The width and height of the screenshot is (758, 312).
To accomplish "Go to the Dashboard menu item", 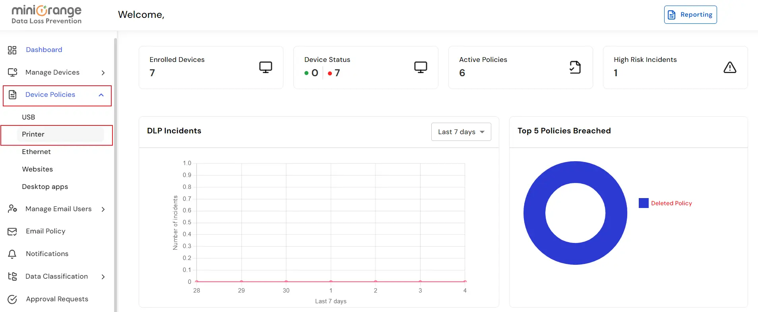I will click(x=44, y=50).
